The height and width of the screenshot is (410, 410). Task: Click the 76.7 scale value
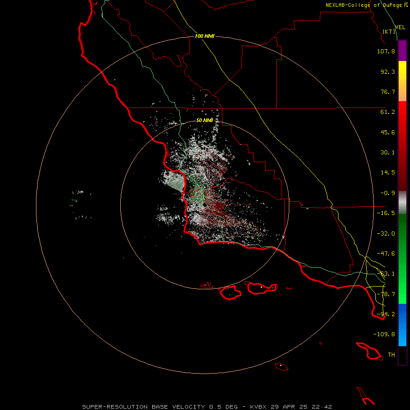click(x=388, y=92)
